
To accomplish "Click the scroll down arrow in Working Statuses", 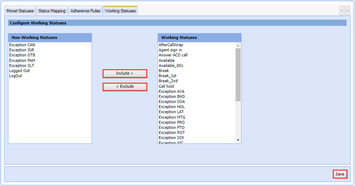I will (x=238, y=140).
